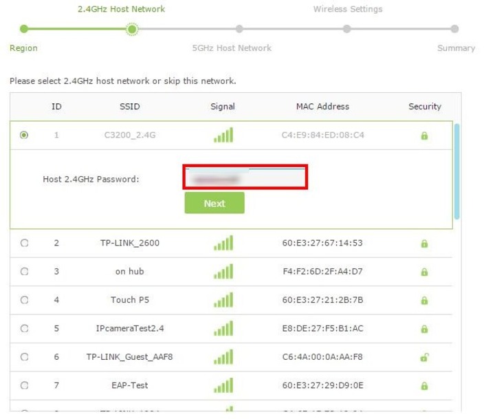Image resolution: width=495 pixels, height=419 pixels.
Task: Click the ID column header
Action: (x=56, y=107)
